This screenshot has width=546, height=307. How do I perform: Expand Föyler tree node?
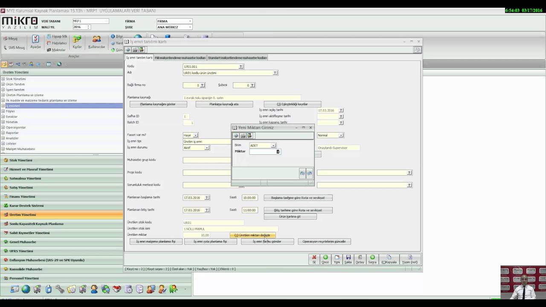(3, 111)
